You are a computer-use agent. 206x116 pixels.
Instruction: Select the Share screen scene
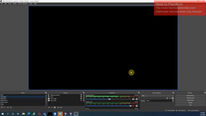[23, 102]
